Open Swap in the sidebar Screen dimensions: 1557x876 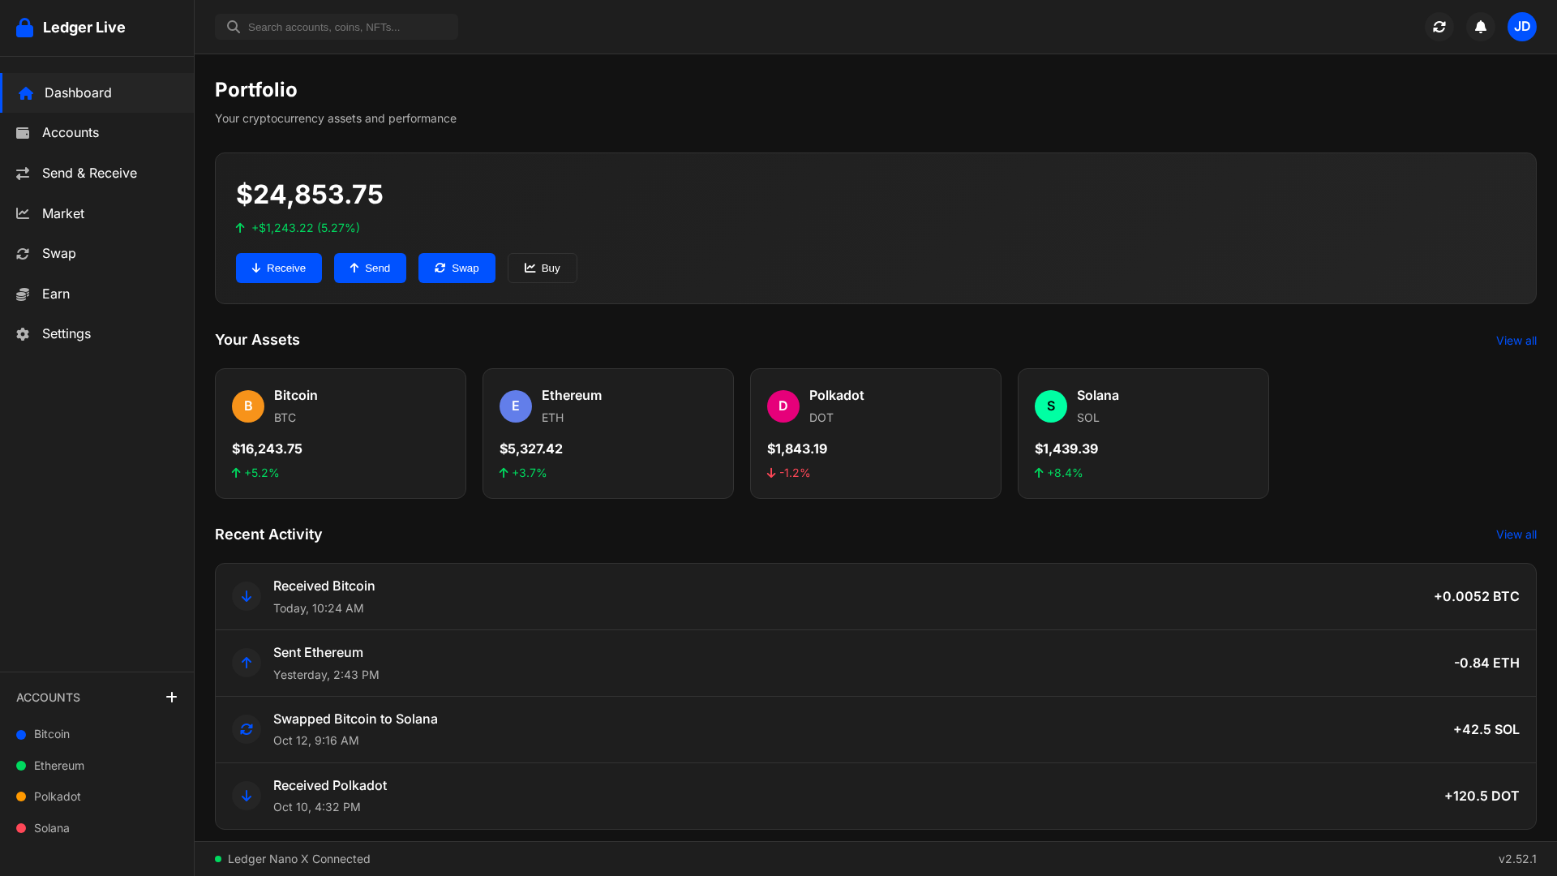pyautogui.click(x=97, y=254)
